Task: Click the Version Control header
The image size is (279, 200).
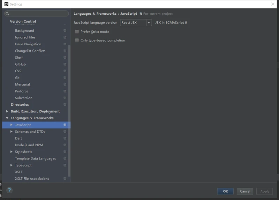Action: pos(23,21)
